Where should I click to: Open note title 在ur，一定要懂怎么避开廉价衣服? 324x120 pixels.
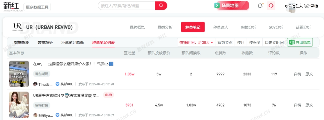click(x=73, y=64)
